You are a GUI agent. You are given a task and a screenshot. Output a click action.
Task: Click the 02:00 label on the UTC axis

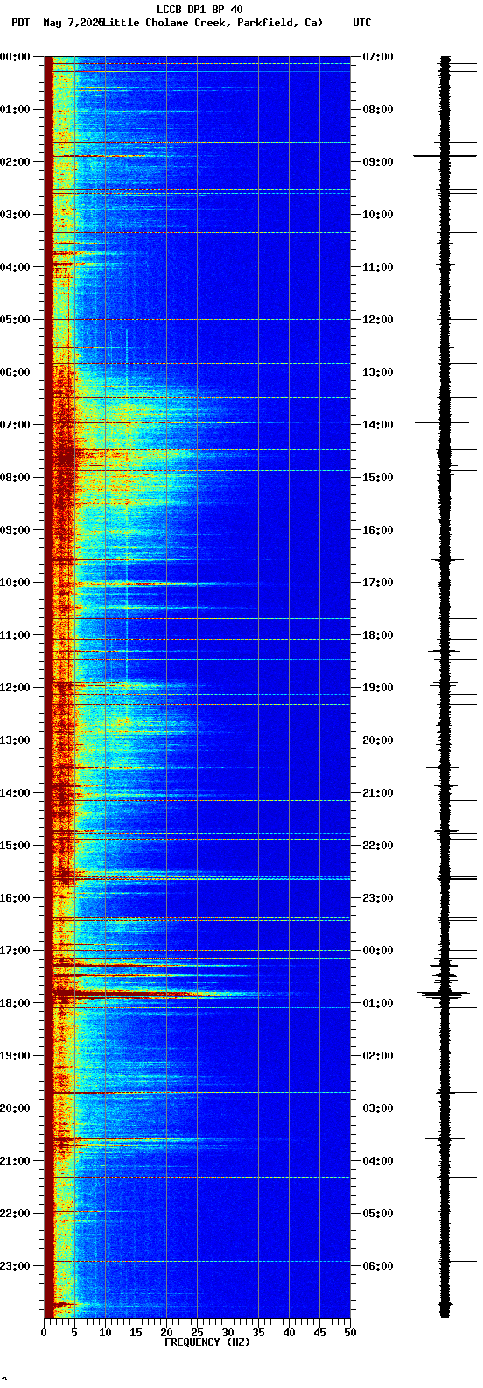[377, 1056]
